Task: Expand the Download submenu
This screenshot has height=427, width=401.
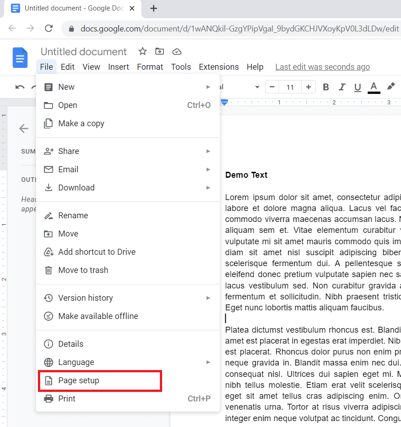Action: click(128, 188)
